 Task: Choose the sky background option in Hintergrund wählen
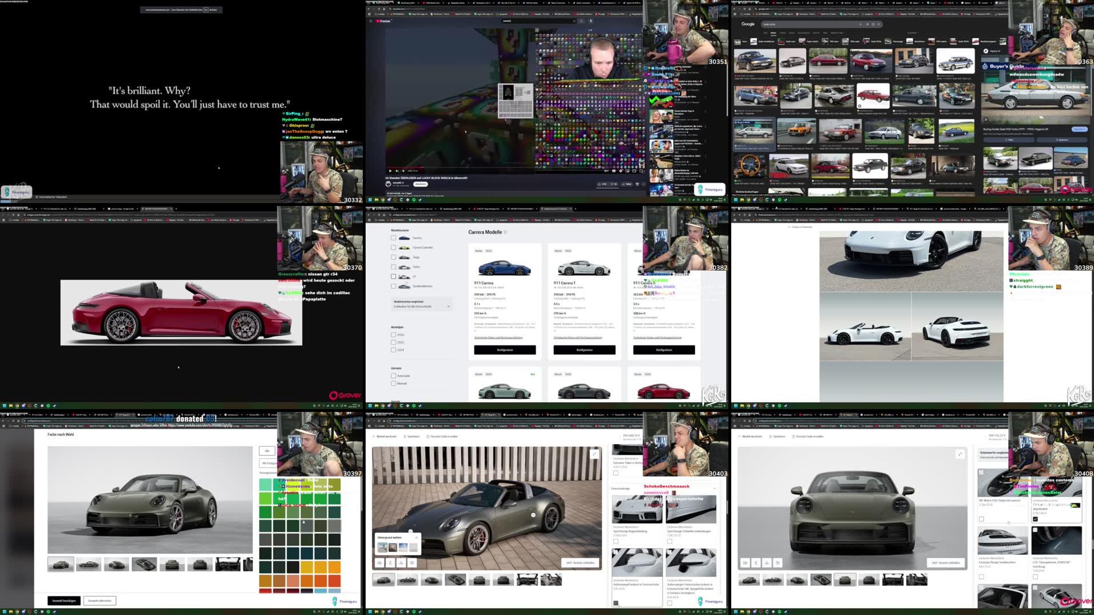tap(403, 547)
